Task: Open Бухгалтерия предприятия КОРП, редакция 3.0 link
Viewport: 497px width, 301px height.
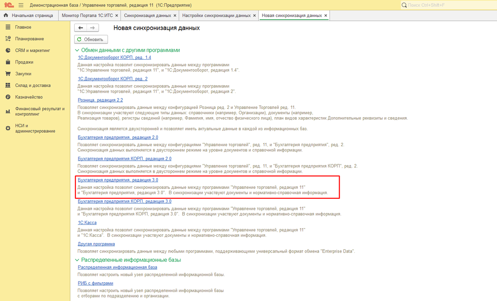Action: (125, 201)
